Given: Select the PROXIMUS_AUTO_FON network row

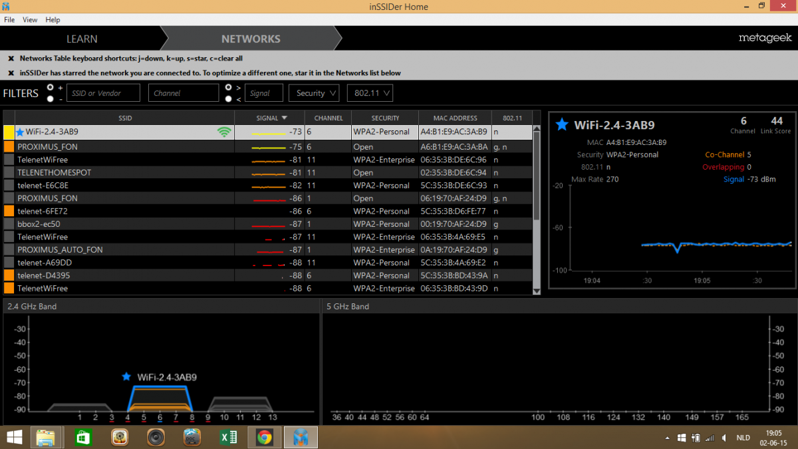Looking at the screenshot, I should pos(268,249).
